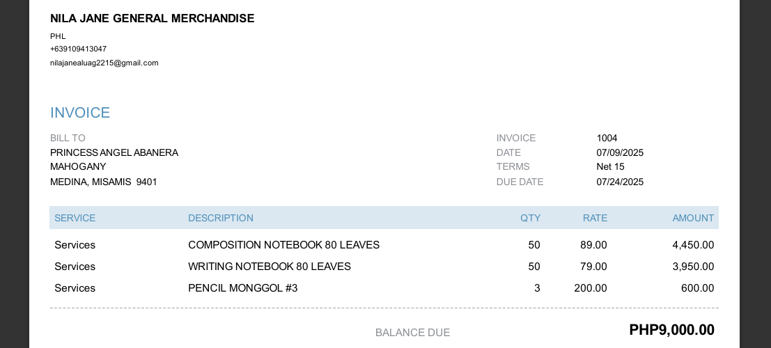Image resolution: width=771 pixels, height=348 pixels.
Task: Click the PHP9,000.00 balance due total
Action: pos(671,330)
